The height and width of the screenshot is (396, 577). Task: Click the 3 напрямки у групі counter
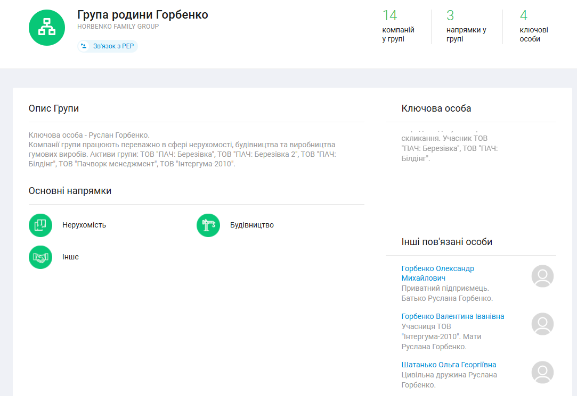(466, 26)
